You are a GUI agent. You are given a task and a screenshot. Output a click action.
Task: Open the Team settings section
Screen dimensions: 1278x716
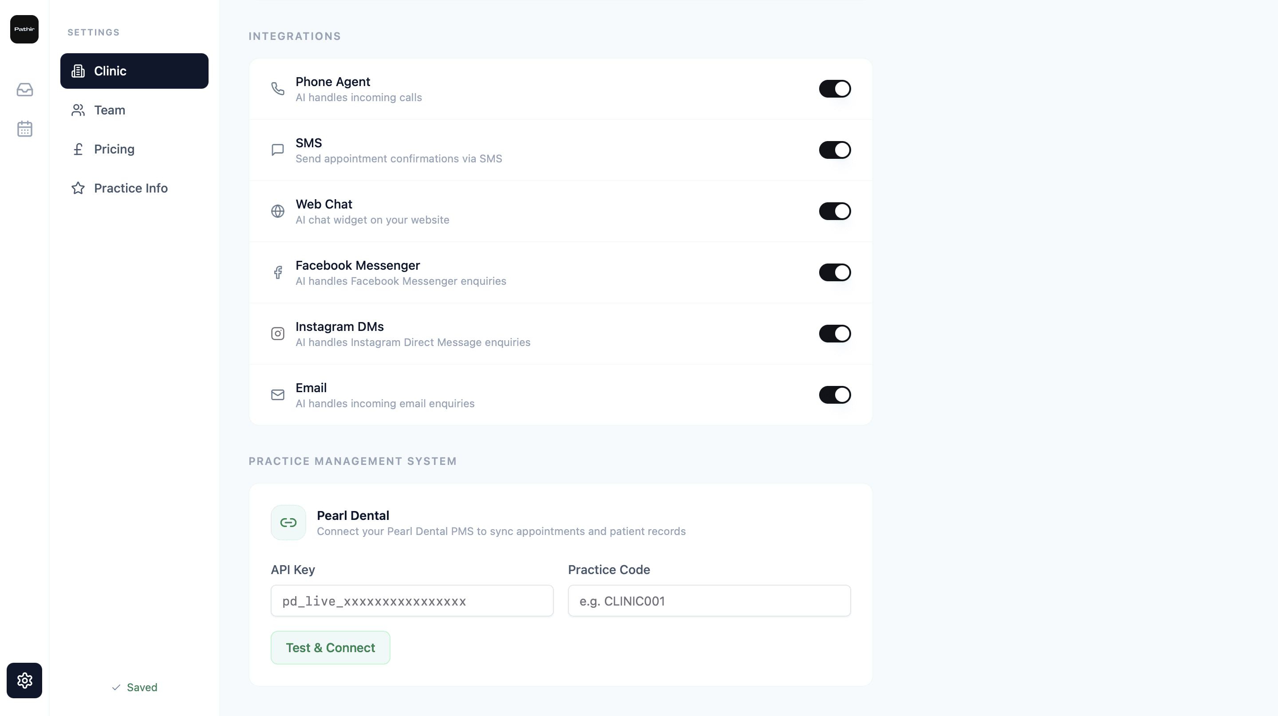(x=110, y=110)
